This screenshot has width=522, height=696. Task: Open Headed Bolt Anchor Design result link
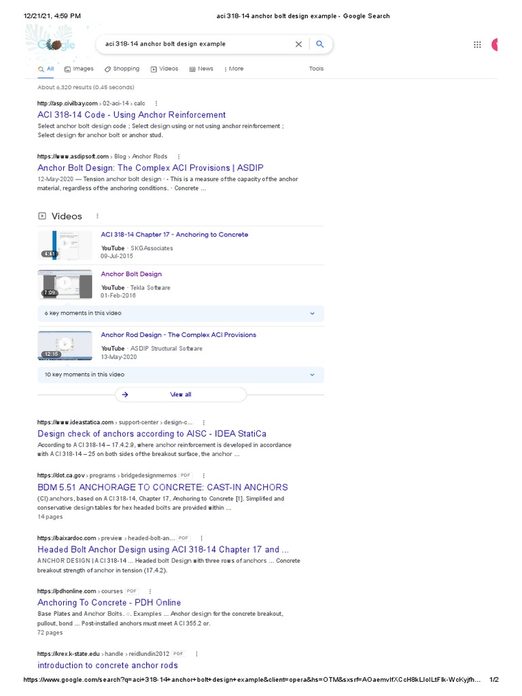pos(163,549)
